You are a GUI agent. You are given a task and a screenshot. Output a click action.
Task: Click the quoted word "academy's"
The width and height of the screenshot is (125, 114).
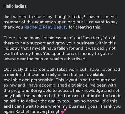tap(95, 38)
